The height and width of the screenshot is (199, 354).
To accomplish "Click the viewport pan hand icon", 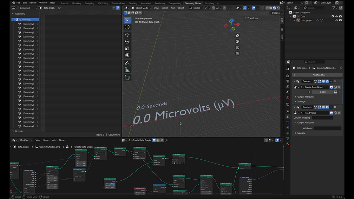I will tap(237, 41).
